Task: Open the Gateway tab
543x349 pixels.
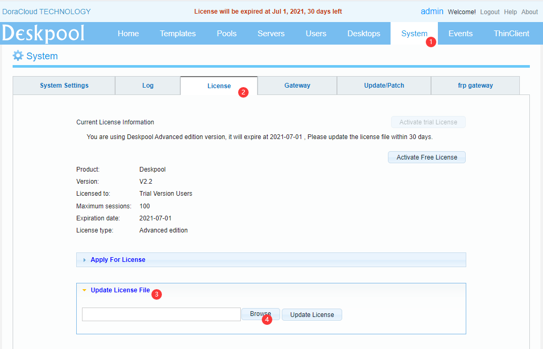Action: tap(297, 86)
